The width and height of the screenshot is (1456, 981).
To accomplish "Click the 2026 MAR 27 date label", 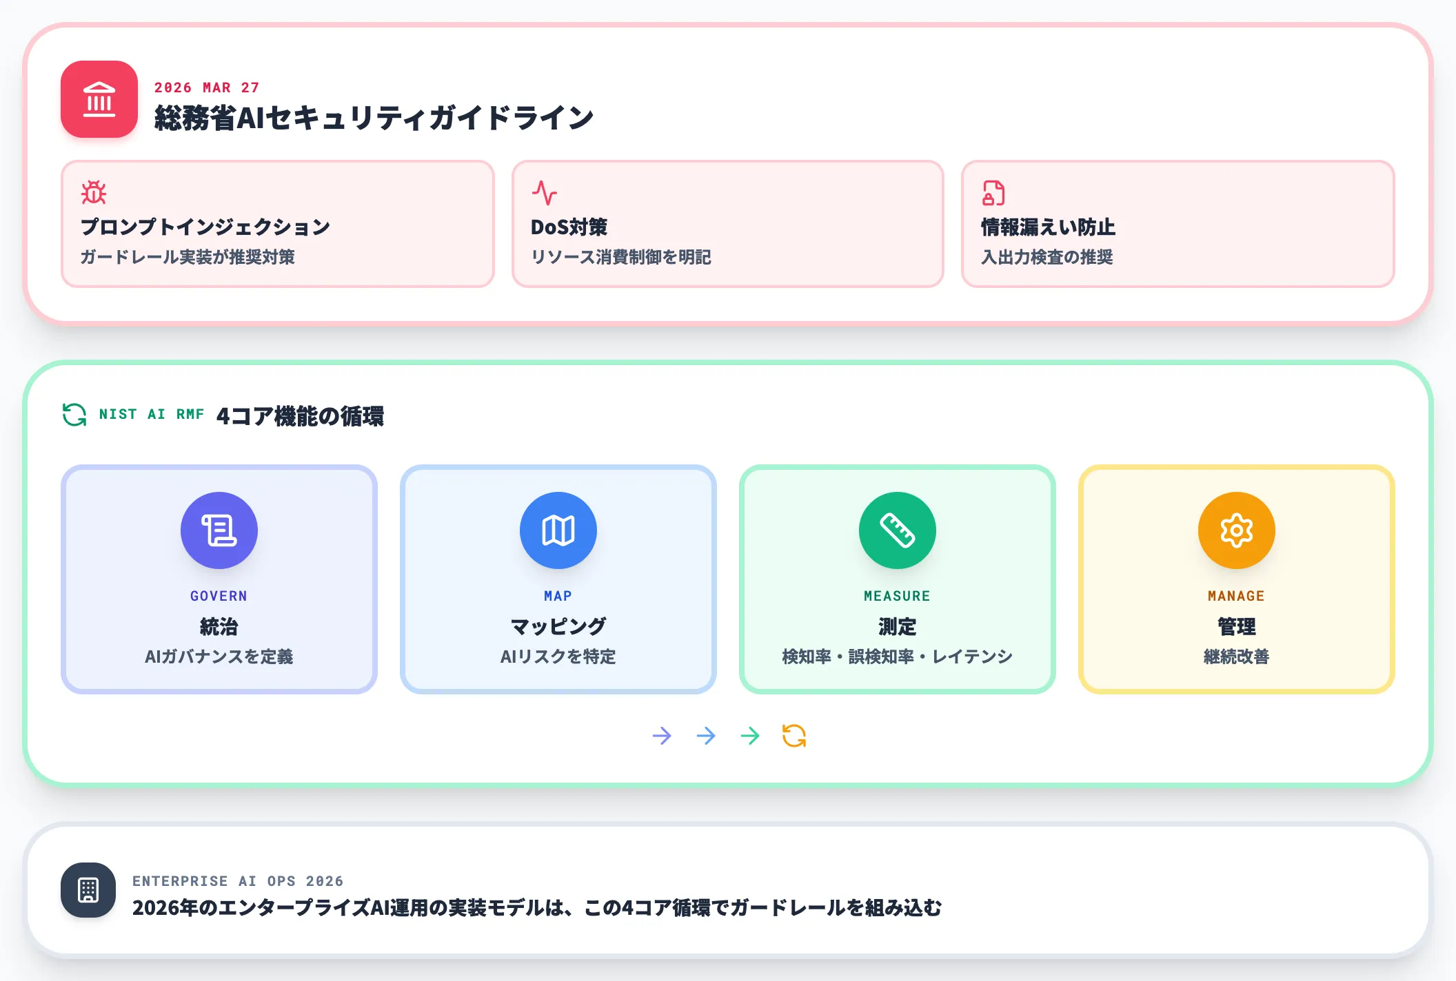I will [207, 87].
